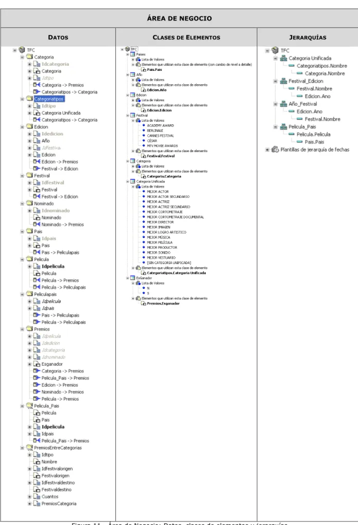Select the MEJOR DIRECTOR value
Image resolution: width=358 pixels, height=525 pixels.
pyautogui.click(x=160, y=222)
